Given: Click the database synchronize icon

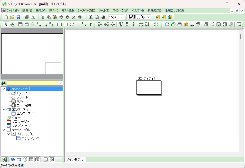Looking at the screenshot, I should pos(170,17).
